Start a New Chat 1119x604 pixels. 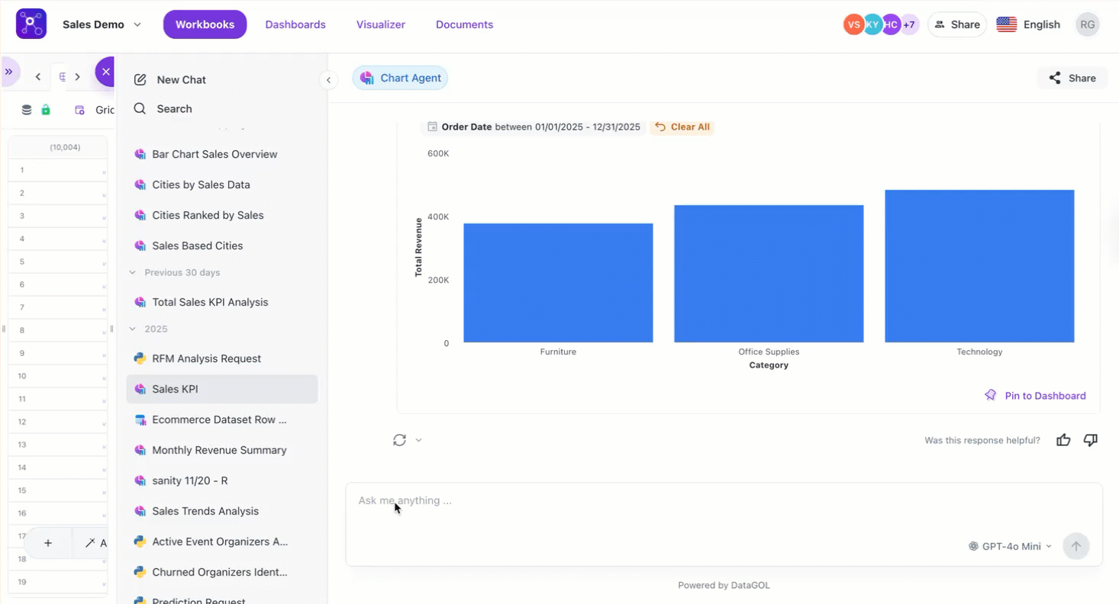click(181, 80)
